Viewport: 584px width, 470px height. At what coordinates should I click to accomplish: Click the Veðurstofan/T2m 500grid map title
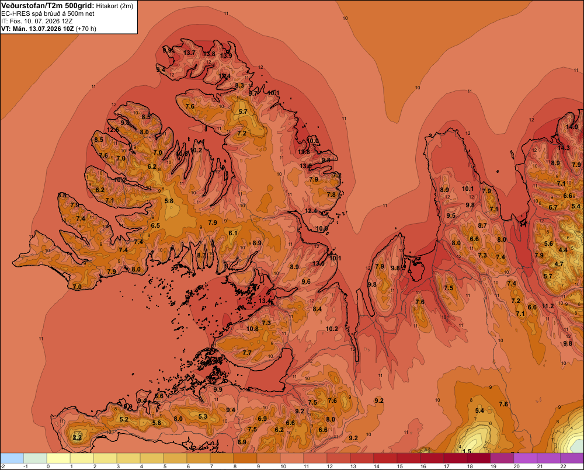click(48, 6)
